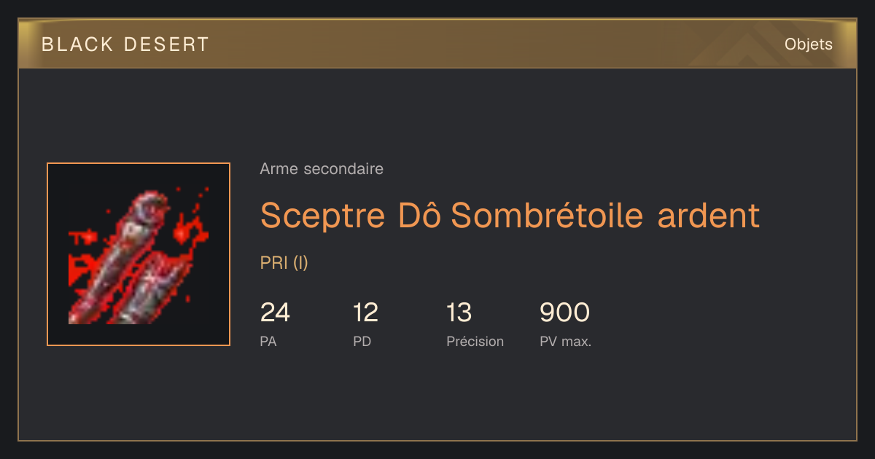Click the BLACK DESERT header logo text

pos(125,44)
